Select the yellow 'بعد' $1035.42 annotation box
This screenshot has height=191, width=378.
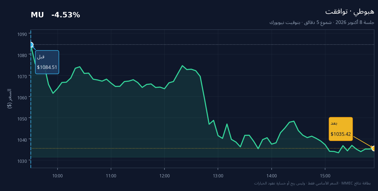pyautogui.click(x=341, y=129)
